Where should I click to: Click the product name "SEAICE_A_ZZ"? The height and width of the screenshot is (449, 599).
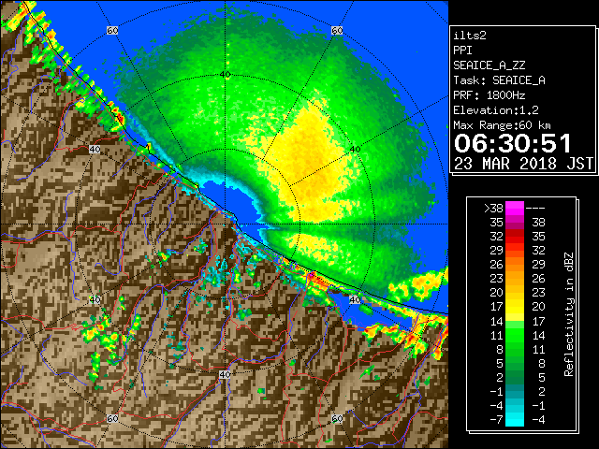[x=489, y=65]
